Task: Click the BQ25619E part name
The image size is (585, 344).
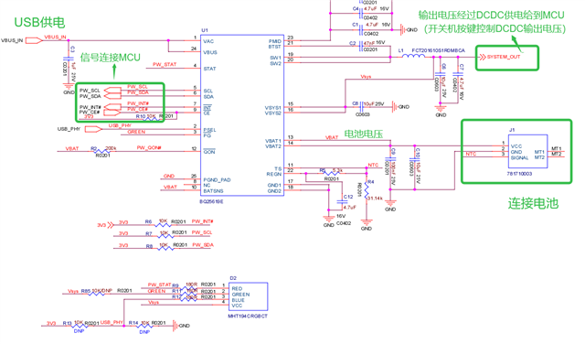Action: (211, 201)
